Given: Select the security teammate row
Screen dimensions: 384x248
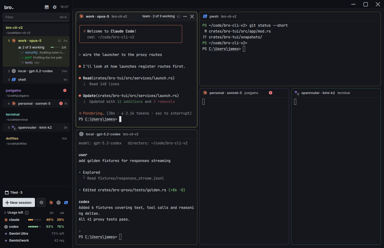Looking at the screenshot, I should pyautogui.click(x=43, y=53).
